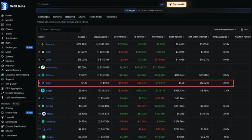
Task: Select Binance assets value $175.428b
Action: [x=82, y=44]
